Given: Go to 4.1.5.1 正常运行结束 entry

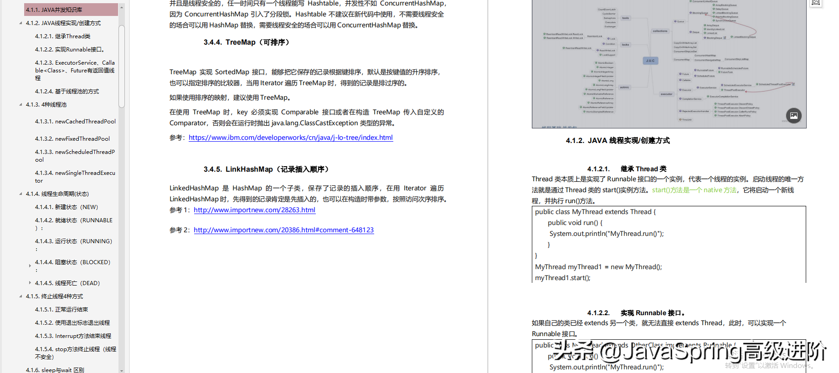Looking at the screenshot, I should (62, 309).
